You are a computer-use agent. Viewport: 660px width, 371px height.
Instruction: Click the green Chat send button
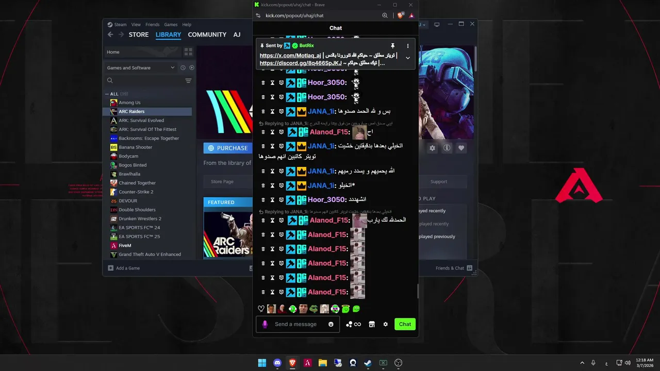(x=405, y=324)
